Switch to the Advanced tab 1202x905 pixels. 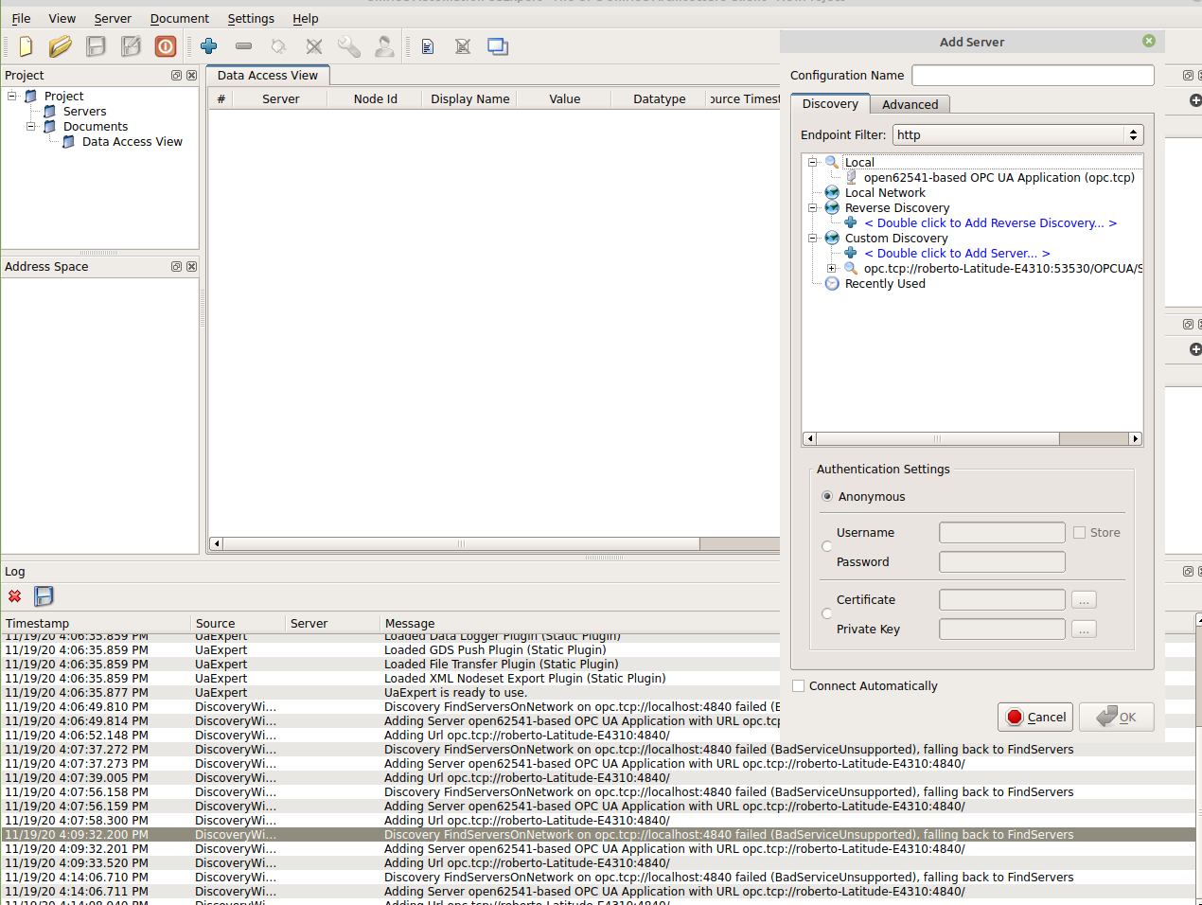[910, 104]
